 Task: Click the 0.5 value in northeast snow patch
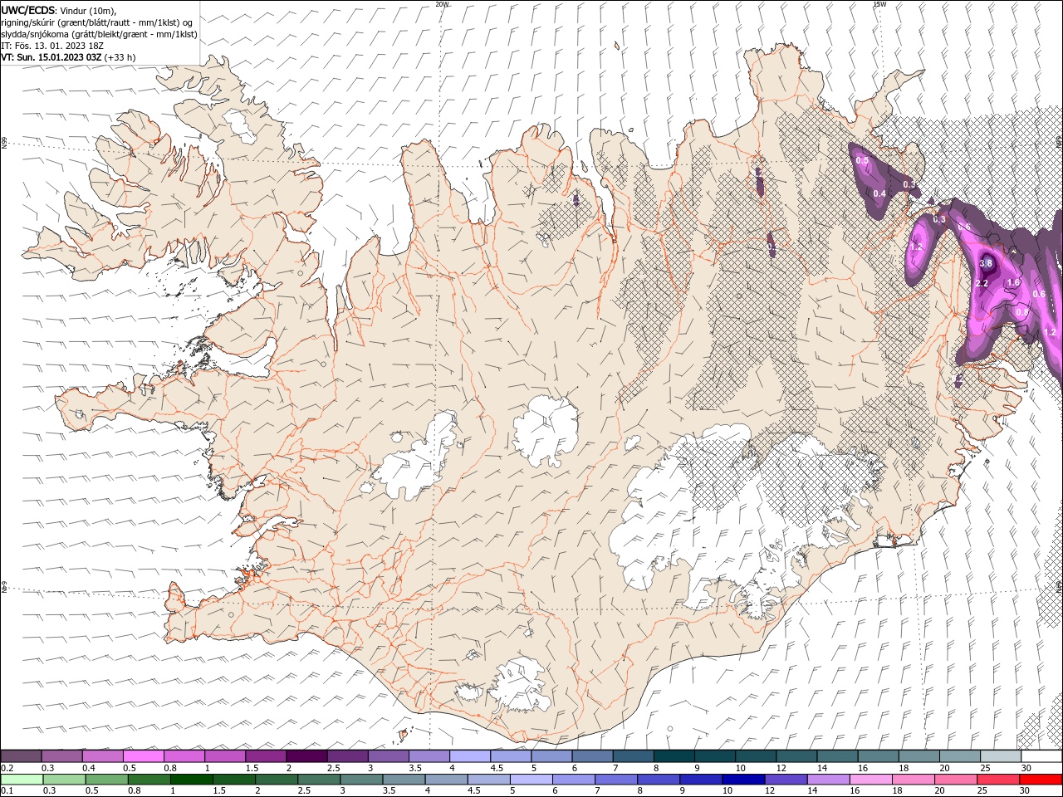click(x=862, y=160)
